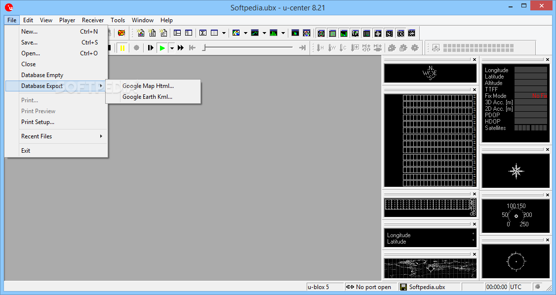This screenshot has width=556, height=295.
Task: Close the Longitude Latitude data panel
Action: 475,224
